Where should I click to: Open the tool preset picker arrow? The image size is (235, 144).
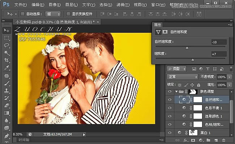pos(16,14)
